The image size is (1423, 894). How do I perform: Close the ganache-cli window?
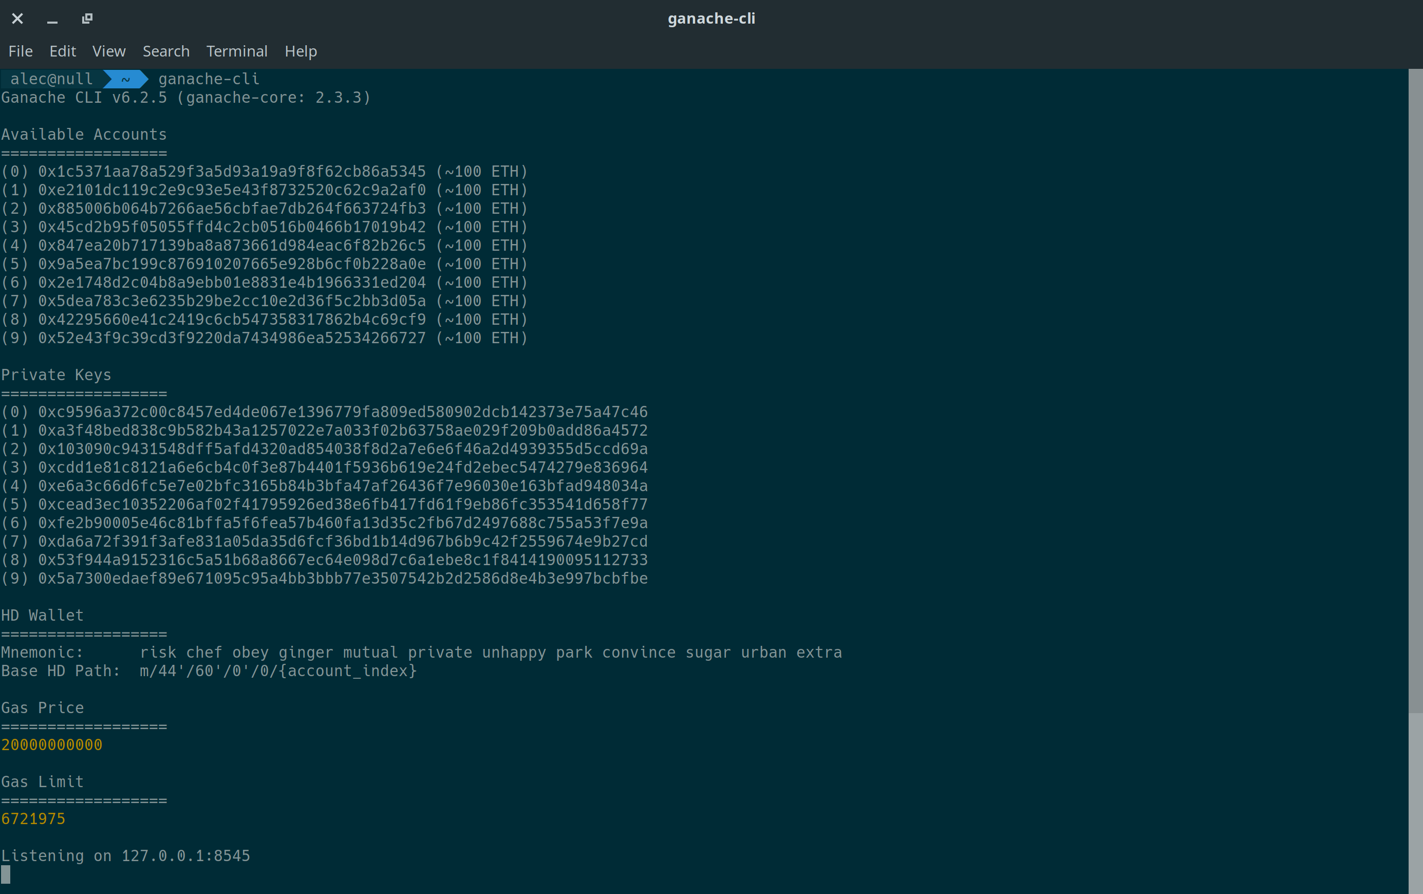point(18,19)
